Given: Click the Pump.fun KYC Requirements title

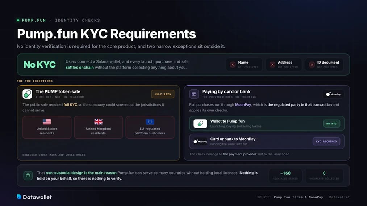Looking at the screenshot, I should point(107,34).
